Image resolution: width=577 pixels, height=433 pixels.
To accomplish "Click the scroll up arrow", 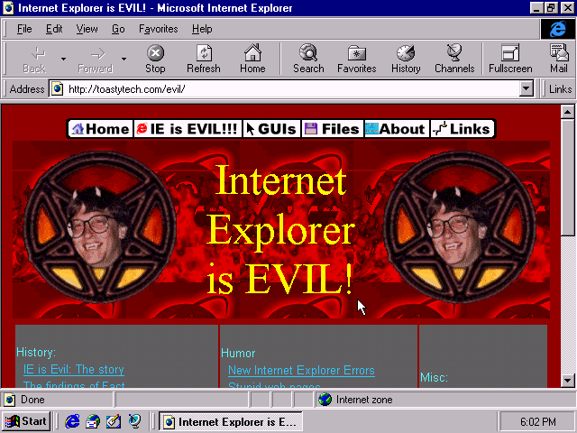I will click(567, 112).
